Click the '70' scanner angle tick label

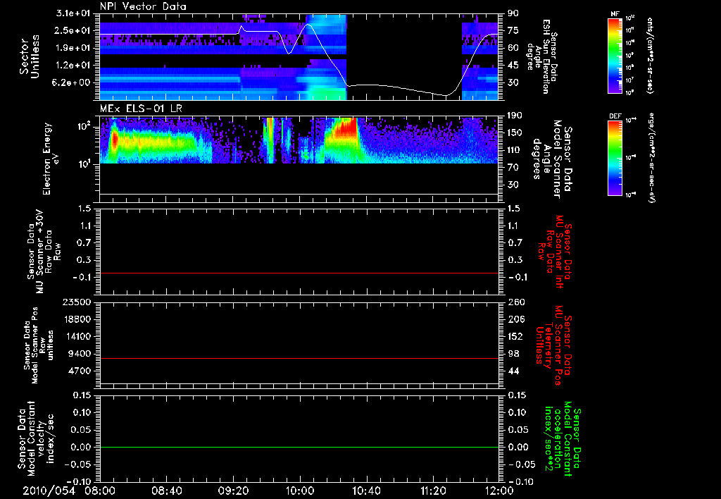tap(513, 168)
